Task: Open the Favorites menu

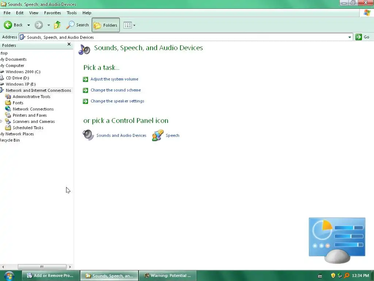Action: coord(53,13)
